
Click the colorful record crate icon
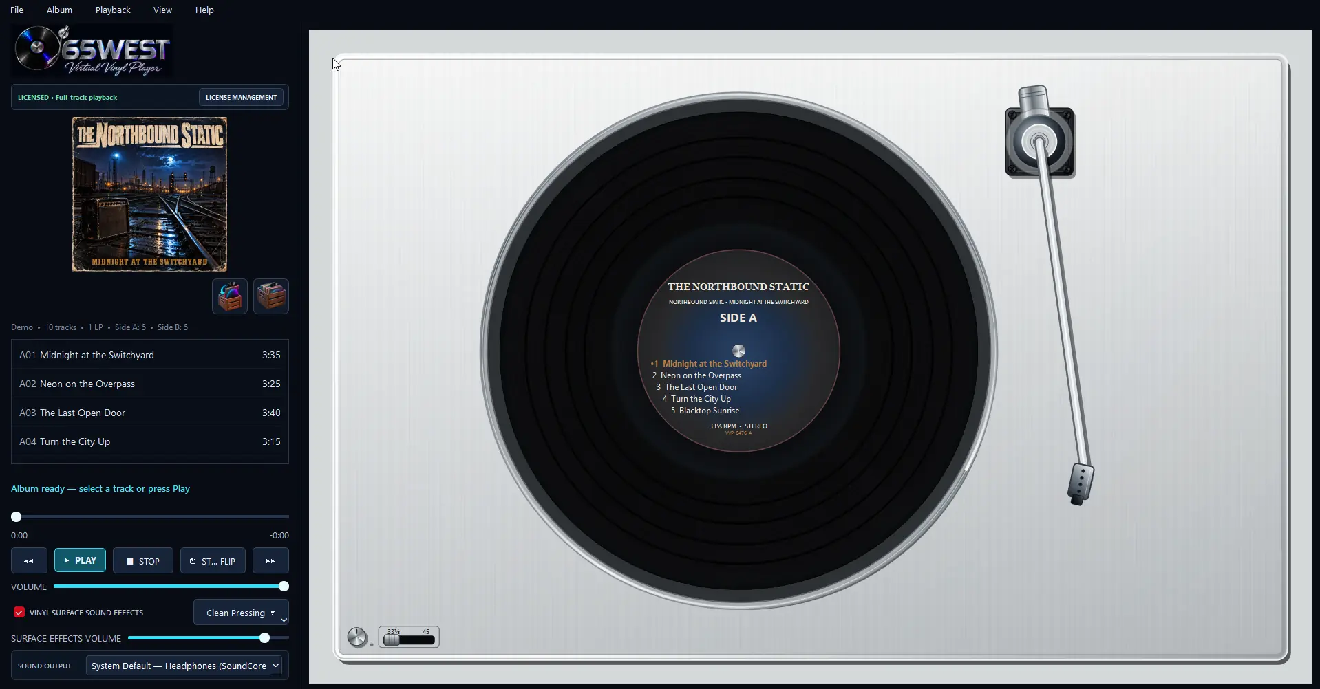coord(230,296)
